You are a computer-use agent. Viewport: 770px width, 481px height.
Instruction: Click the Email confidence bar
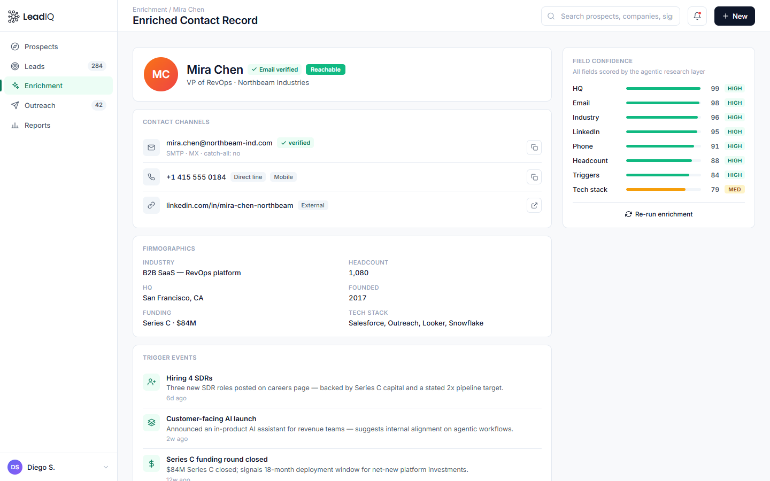664,103
